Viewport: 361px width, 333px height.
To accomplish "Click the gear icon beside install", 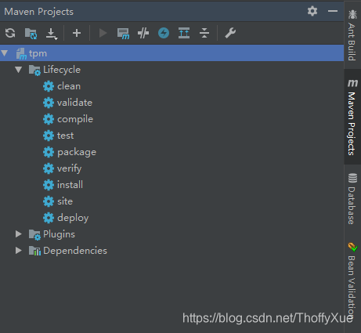I will [x=49, y=185].
